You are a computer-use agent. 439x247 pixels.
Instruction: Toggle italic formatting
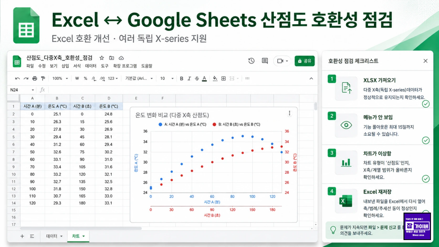pyautogui.click(x=189, y=78)
